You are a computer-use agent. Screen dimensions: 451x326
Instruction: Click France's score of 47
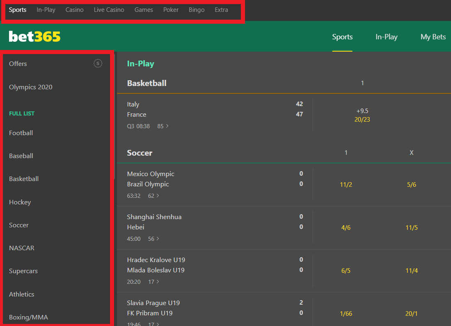[x=300, y=114]
